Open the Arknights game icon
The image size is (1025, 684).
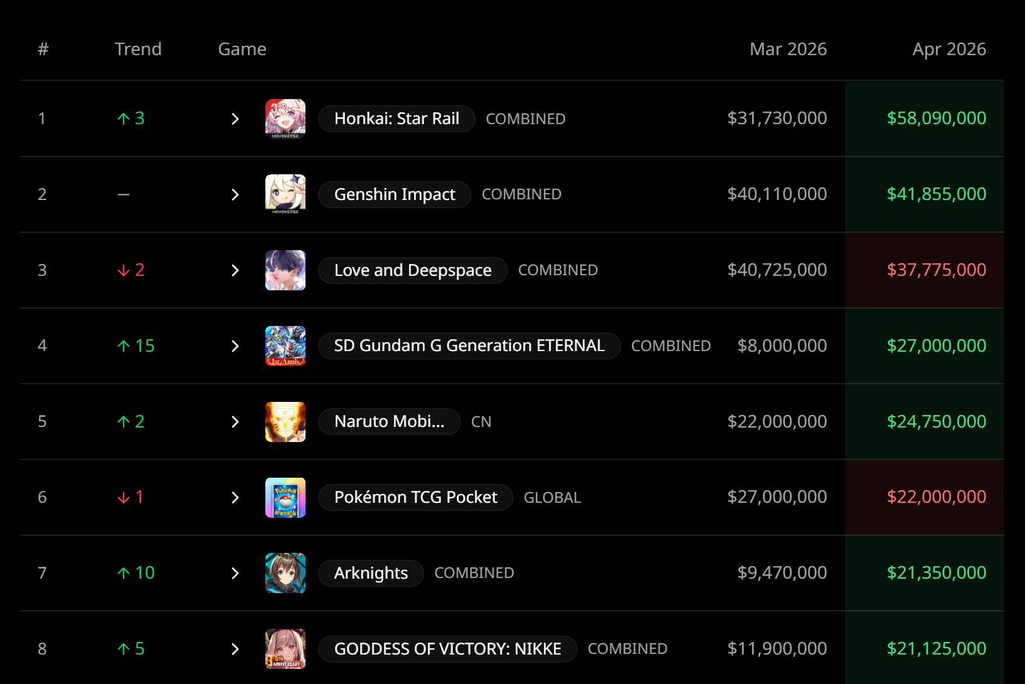tap(285, 573)
